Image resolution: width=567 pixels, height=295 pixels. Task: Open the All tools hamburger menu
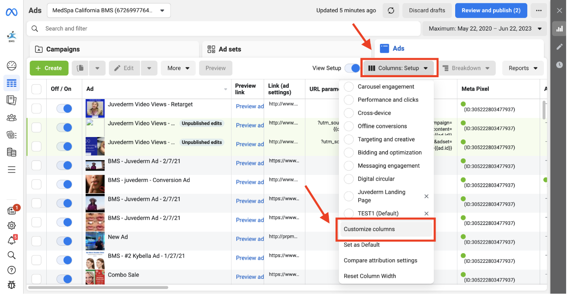[x=12, y=170]
